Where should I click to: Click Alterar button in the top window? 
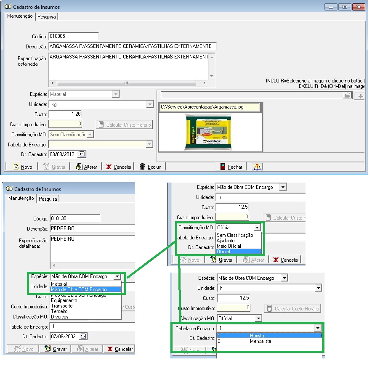point(86,167)
